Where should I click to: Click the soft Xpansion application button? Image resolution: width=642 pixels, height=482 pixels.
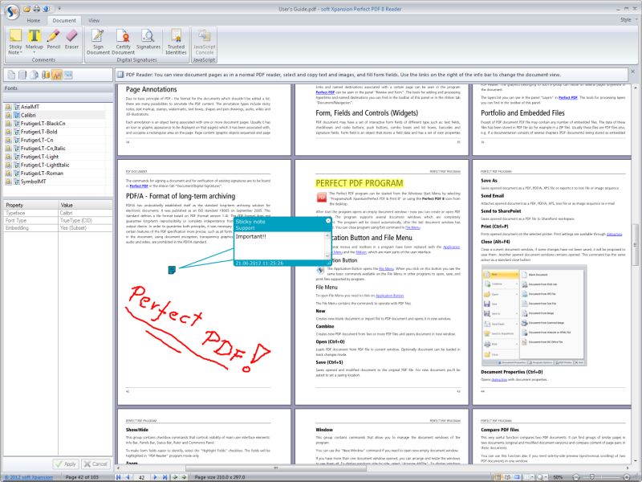[12, 11]
